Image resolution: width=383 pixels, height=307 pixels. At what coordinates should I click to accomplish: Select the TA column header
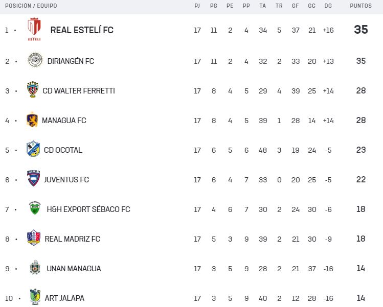[263, 6]
